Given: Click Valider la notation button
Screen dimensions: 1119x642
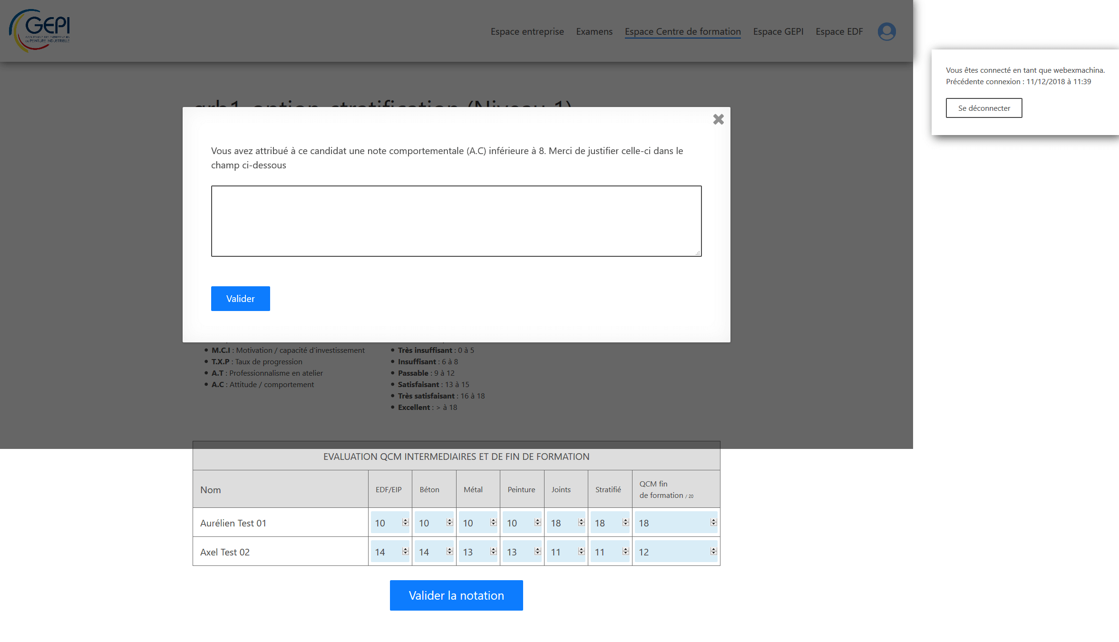Looking at the screenshot, I should (x=456, y=595).
